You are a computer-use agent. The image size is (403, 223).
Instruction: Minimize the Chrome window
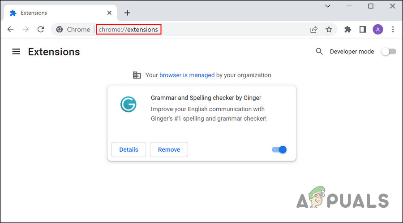click(x=349, y=6)
